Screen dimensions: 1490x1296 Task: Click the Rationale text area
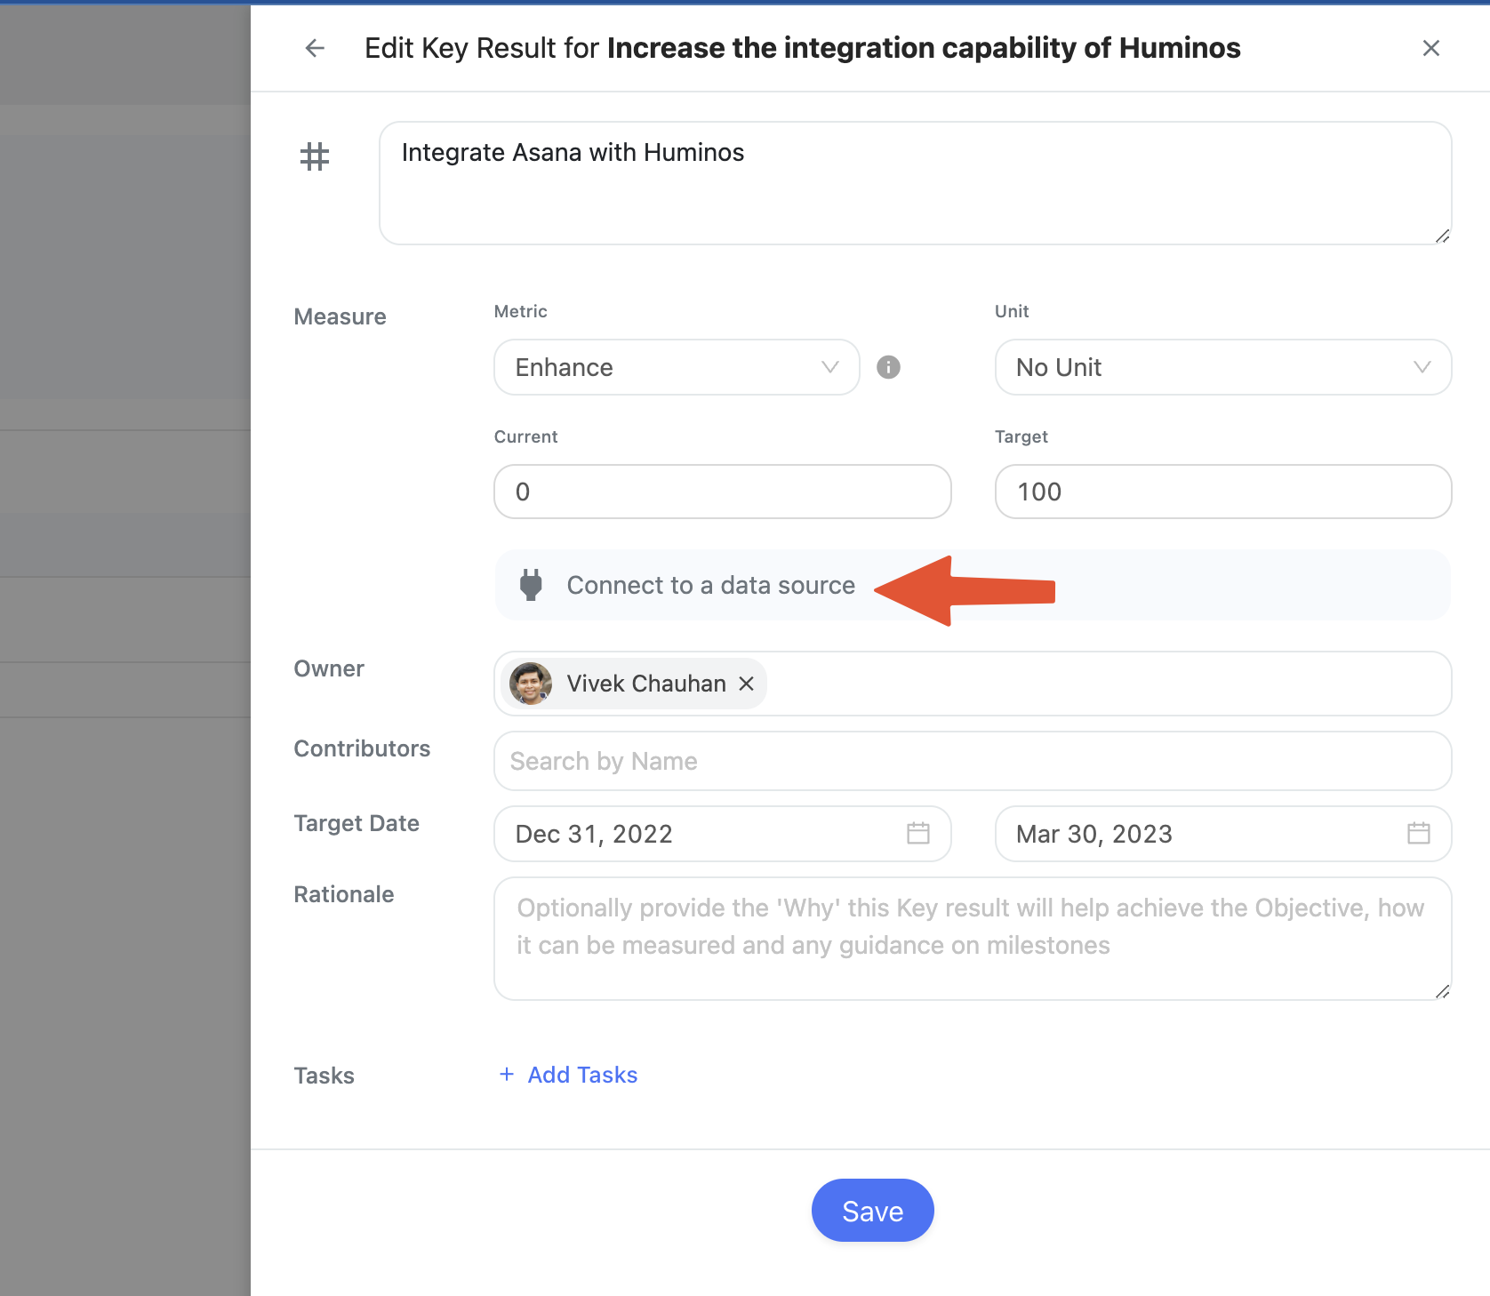[x=973, y=939]
